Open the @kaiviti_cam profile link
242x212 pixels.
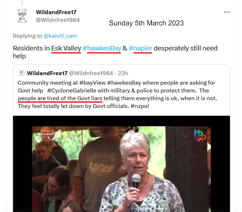(x=60, y=36)
